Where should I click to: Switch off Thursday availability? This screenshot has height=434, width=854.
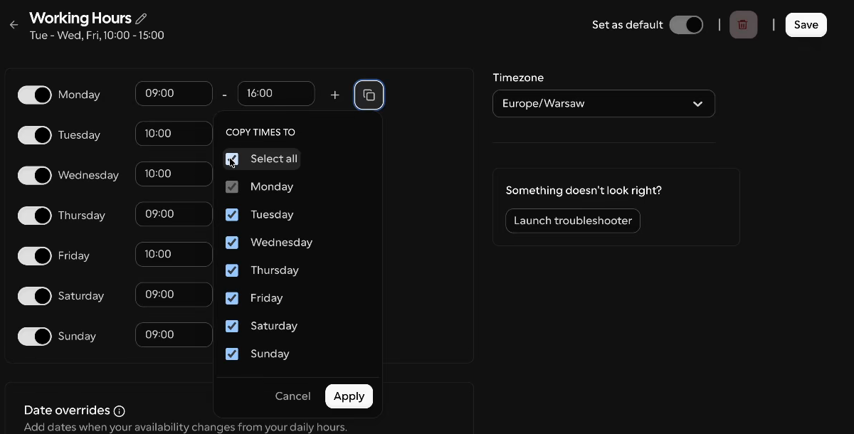tap(35, 215)
